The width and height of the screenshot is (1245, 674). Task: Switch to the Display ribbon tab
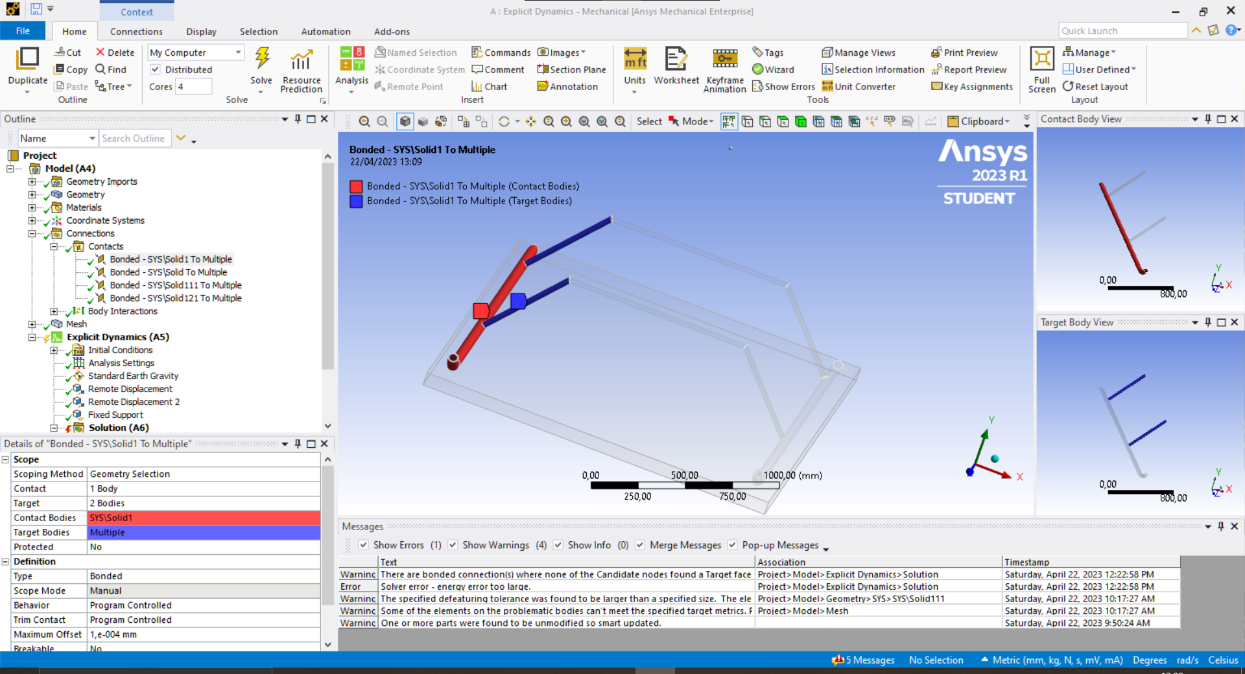[201, 31]
